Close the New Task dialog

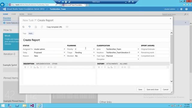(x=170, y=19)
